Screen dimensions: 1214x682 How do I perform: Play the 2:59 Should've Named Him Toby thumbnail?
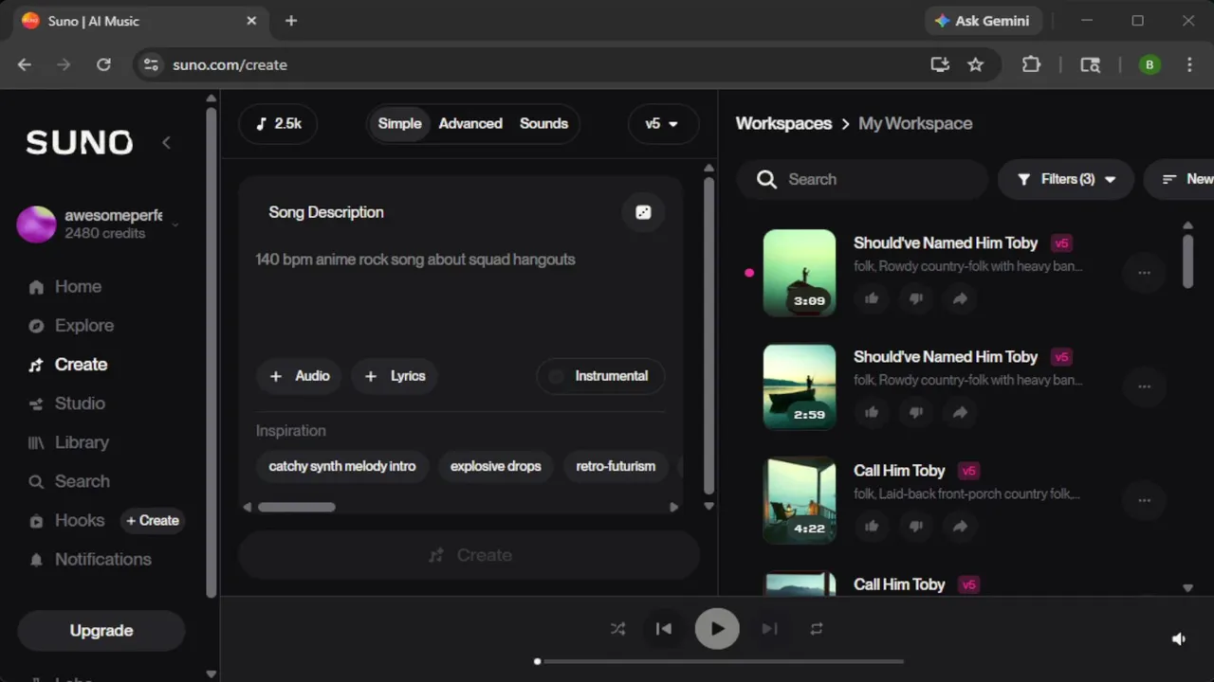tap(800, 386)
